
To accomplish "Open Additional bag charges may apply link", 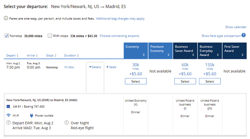I will [x=120, y=19].
